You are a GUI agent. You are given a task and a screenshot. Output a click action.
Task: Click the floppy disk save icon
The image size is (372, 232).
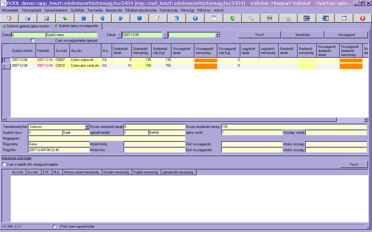click(46, 18)
